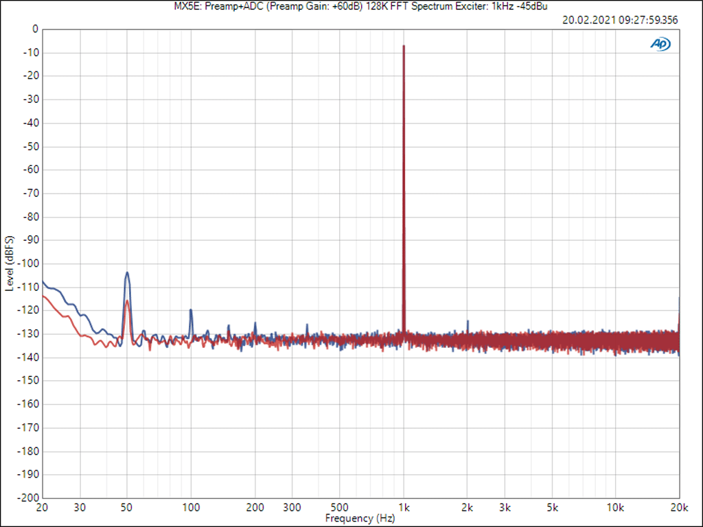Click the 1k tick label on frequency axis

[x=404, y=507]
